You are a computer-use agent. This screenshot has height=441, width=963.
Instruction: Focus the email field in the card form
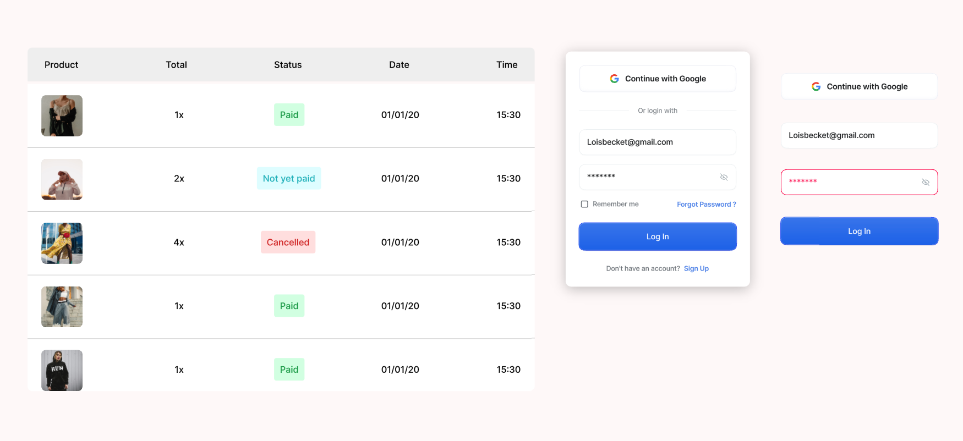(x=658, y=142)
